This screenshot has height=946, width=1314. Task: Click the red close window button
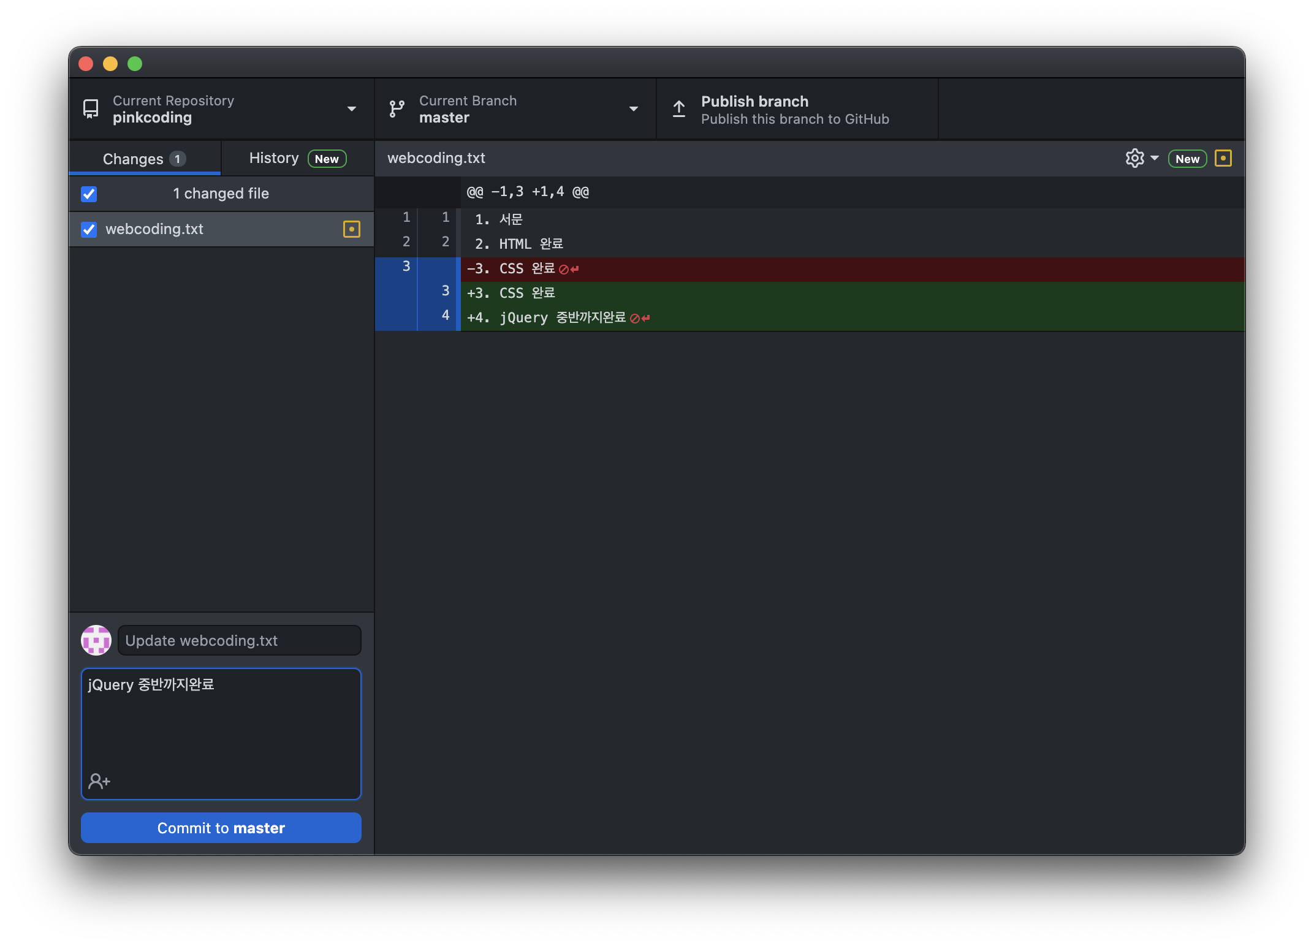pyautogui.click(x=86, y=64)
